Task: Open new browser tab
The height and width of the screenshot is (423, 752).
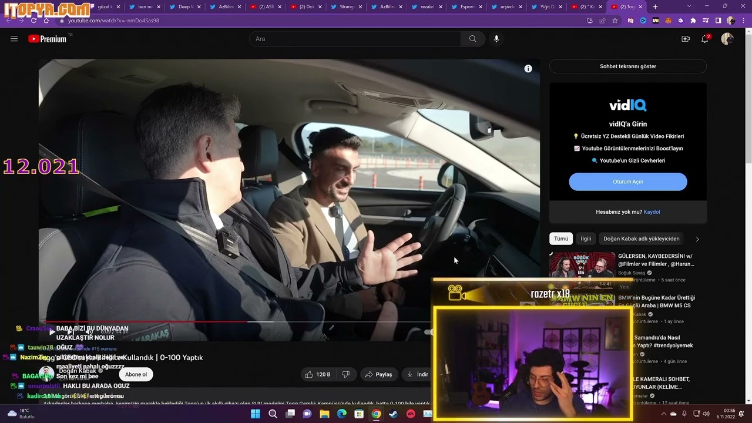Action: (656, 7)
